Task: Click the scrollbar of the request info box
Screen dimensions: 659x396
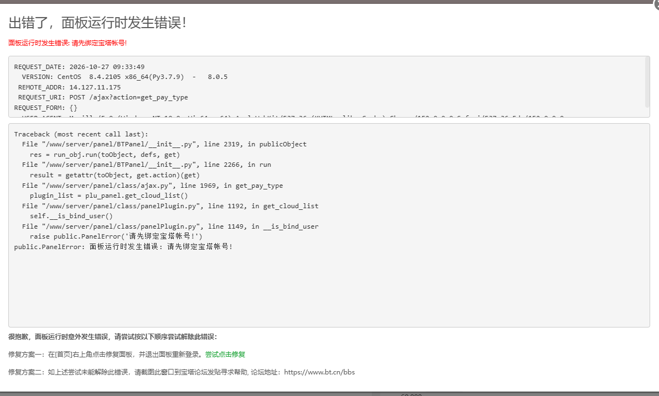Action: 647,82
